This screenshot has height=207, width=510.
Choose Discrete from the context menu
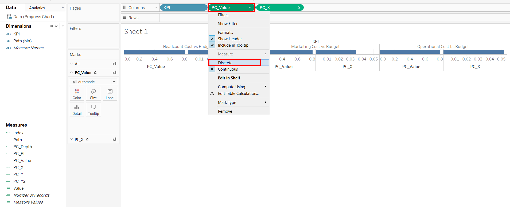[225, 63]
